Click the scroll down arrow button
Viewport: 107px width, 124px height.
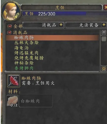tap(104, 69)
